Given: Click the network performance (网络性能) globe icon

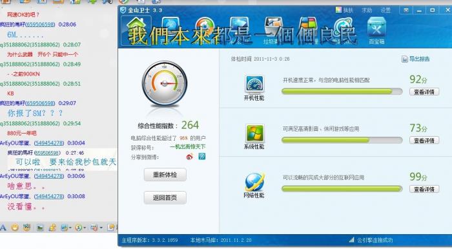Looking at the screenshot, I should (254, 182).
